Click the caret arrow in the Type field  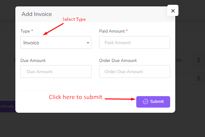(x=88, y=43)
